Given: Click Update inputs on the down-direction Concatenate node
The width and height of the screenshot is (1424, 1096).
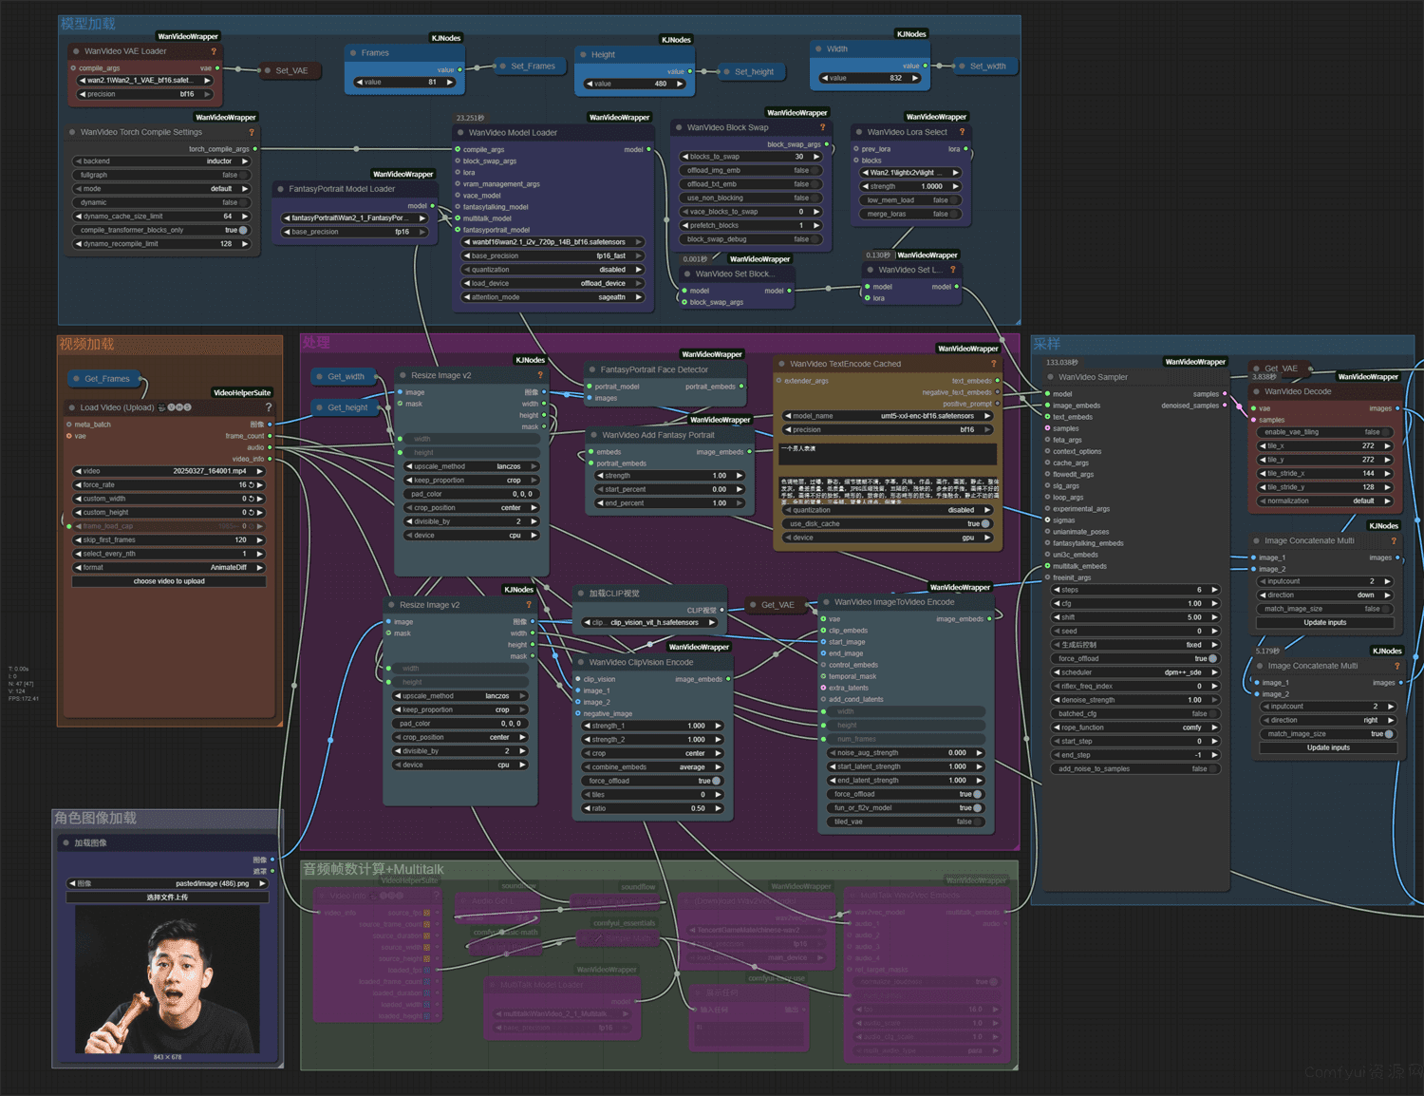Looking at the screenshot, I should click(x=1325, y=623).
